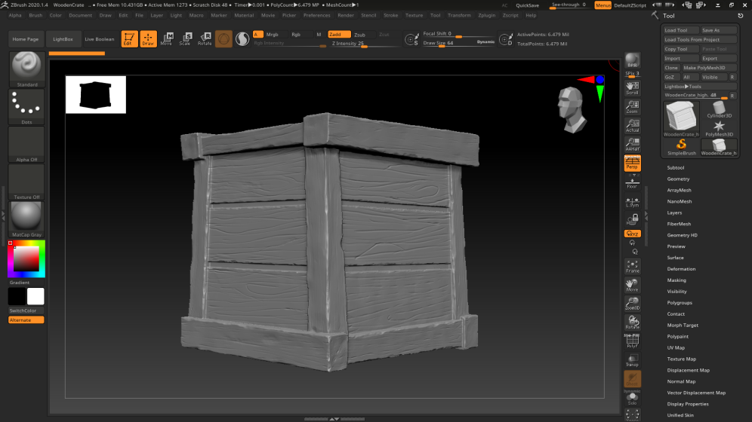Image resolution: width=752 pixels, height=422 pixels.
Task: Click the Load Tool button
Action: (x=679, y=30)
